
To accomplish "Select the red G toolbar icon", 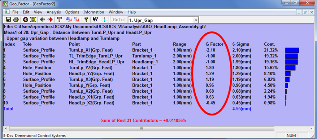I will coord(25,20).
